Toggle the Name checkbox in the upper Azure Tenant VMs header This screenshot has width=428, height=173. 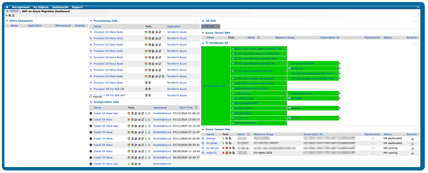tap(258, 37)
